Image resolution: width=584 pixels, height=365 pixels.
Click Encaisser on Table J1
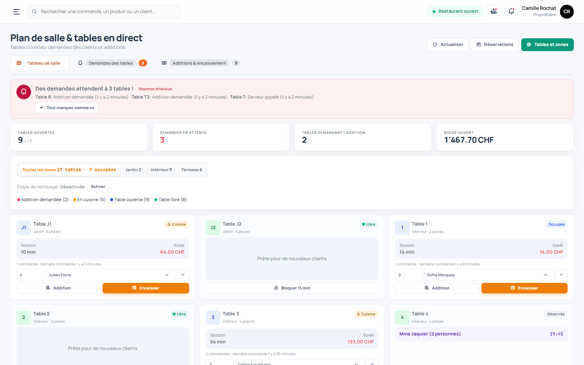click(146, 288)
